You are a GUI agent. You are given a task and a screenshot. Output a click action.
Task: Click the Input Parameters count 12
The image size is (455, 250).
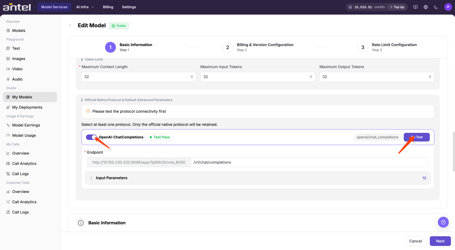(424, 178)
